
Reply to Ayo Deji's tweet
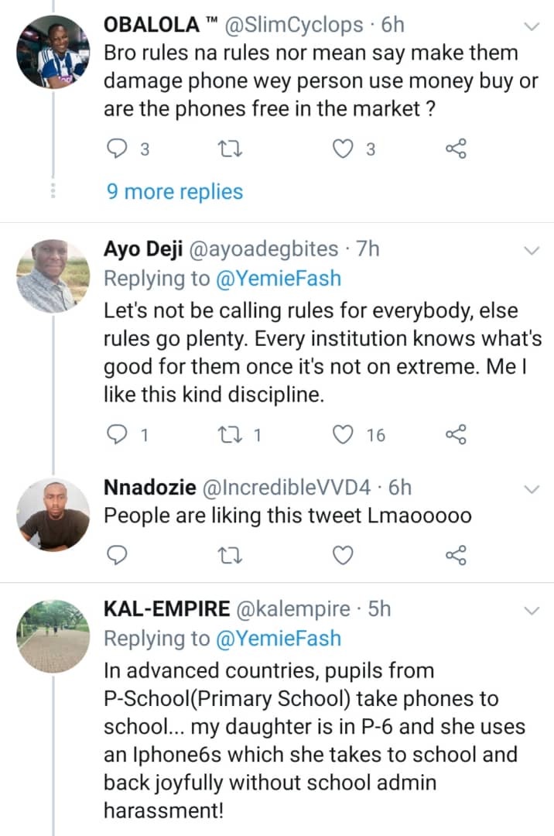(x=115, y=435)
